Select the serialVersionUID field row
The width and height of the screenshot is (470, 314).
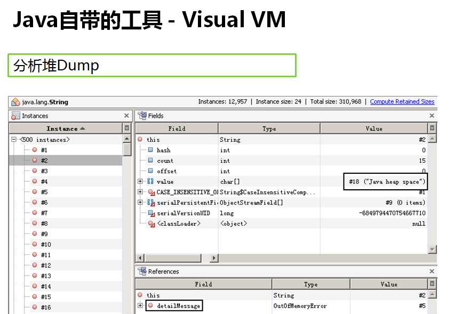(282, 213)
